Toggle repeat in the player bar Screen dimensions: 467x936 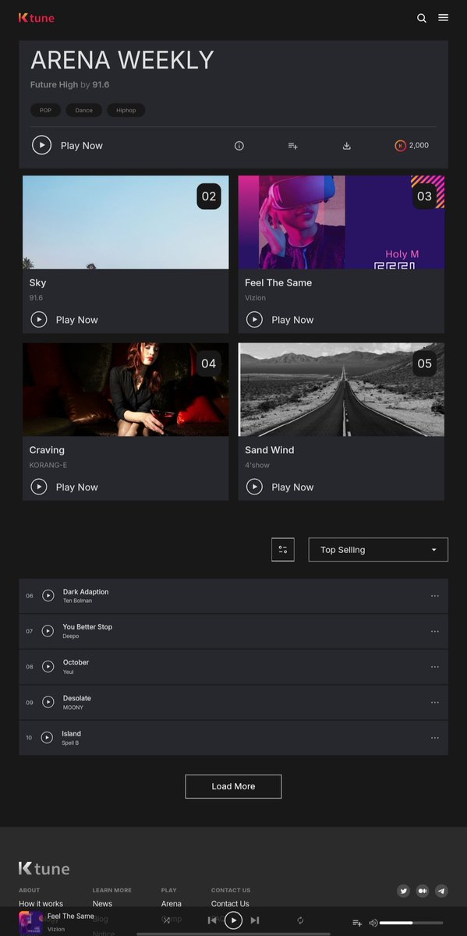coord(300,920)
